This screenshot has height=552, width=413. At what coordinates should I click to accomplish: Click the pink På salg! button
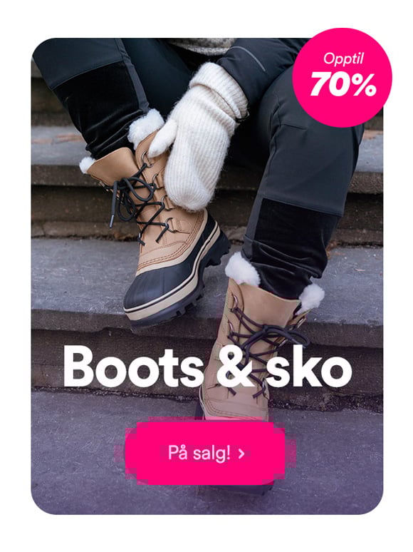pyautogui.click(x=206, y=453)
